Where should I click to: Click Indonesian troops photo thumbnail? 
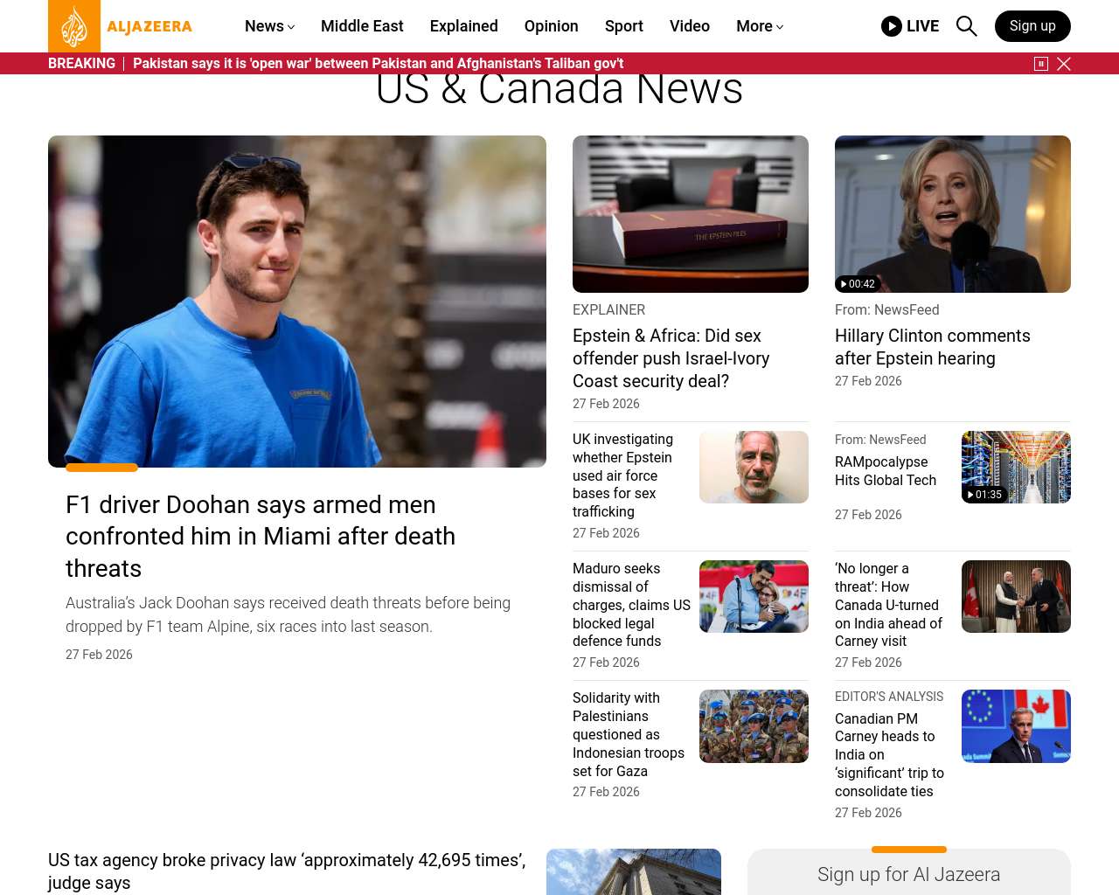[x=753, y=725]
